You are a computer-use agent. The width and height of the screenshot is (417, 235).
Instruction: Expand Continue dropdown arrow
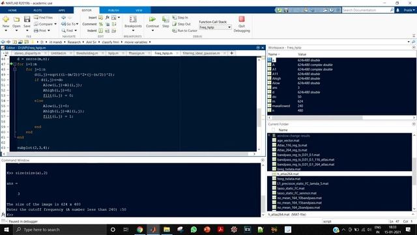(152, 31)
